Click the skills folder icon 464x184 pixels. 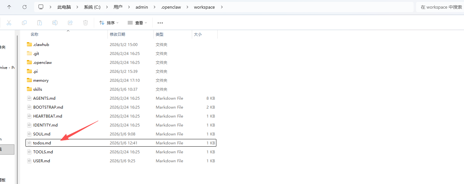[29, 89]
